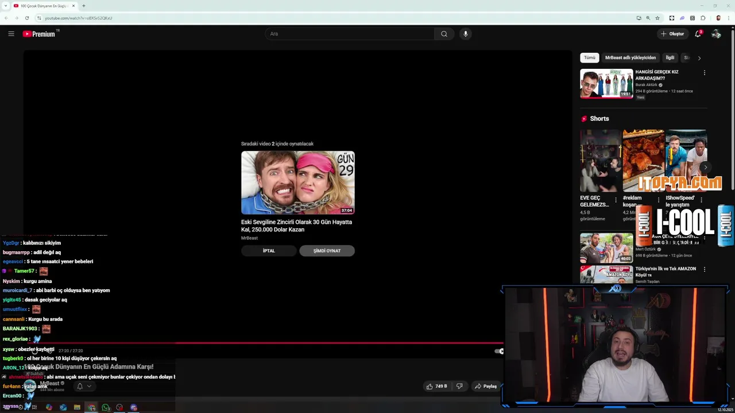Open Eski Sevgiline Zincirli Olarak title link
Image resolution: width=735 pixels, height=413 pixels.
pyautogui.click(x=296, y=225)
